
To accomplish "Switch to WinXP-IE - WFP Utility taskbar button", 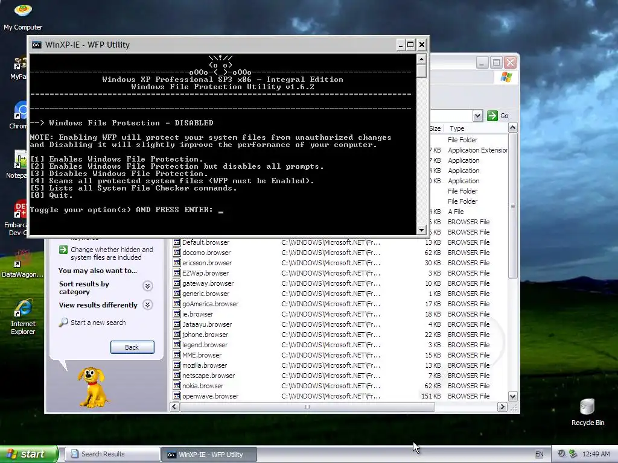I will 209,455.
